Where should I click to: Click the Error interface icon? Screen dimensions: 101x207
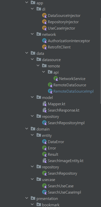point(45,148)
